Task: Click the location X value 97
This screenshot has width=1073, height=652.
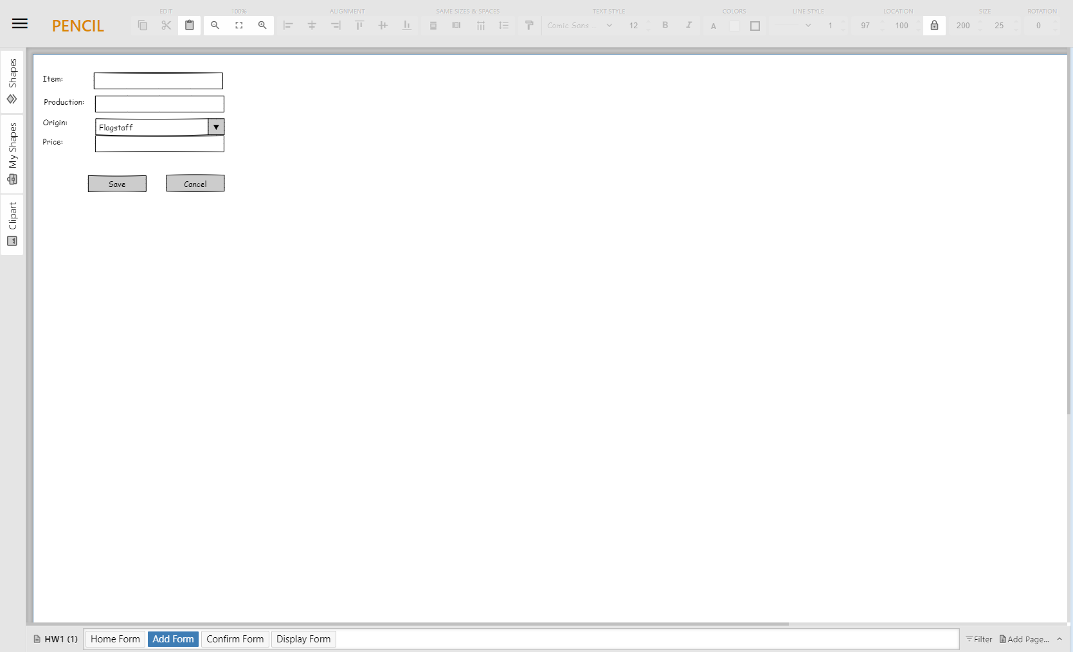Action: 865,26
